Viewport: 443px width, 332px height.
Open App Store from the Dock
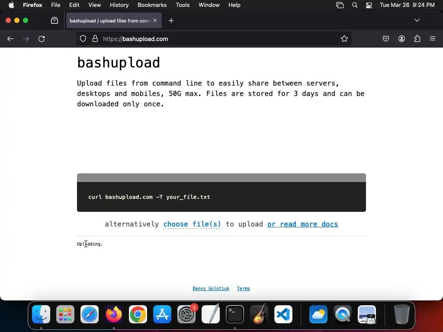click(x=162, y=314)
